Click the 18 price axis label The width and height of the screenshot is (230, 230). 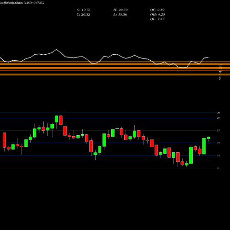pos(218,143)
